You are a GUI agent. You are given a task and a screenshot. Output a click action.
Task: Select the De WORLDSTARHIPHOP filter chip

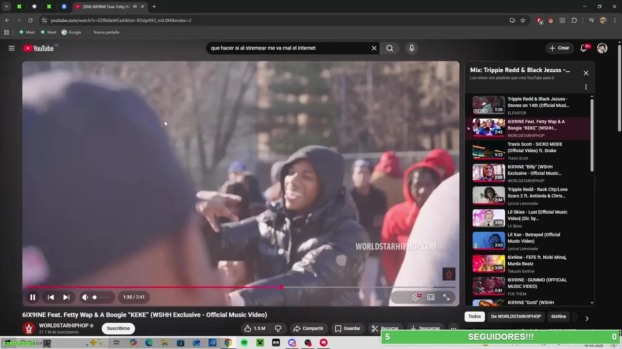516,317
